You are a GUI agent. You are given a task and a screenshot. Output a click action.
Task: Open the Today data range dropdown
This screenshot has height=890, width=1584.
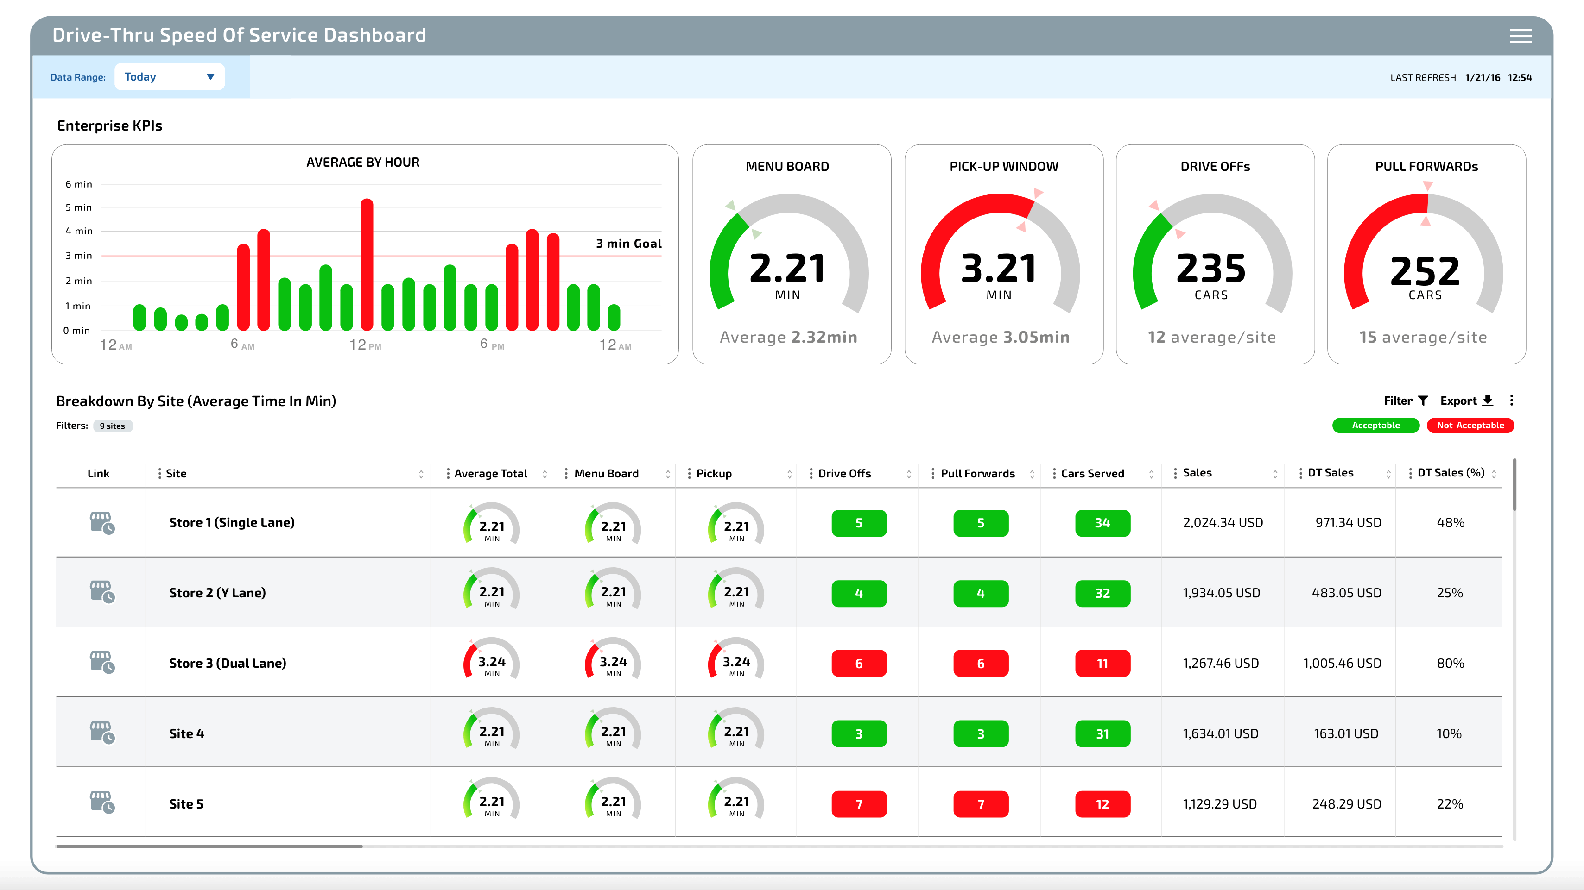pos(169,76)
